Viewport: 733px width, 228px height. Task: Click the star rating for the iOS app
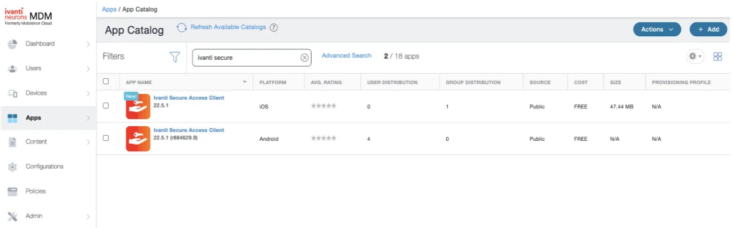tap(324, 106)
